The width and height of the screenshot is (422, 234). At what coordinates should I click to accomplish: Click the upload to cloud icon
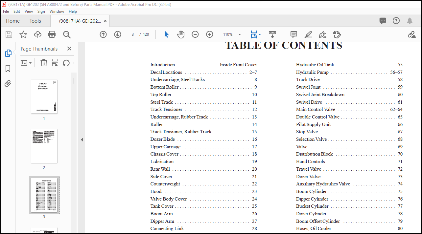pyautogui.click(x=38, y=34)
